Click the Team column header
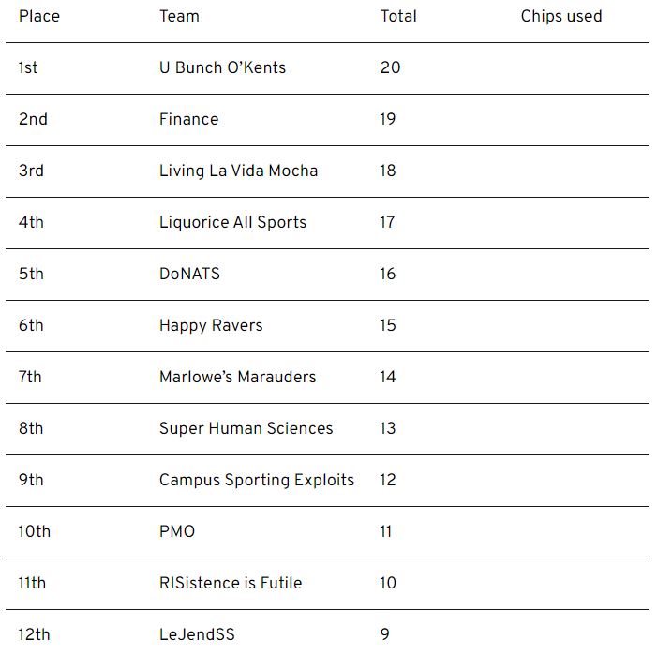 [x=179, y=16]
